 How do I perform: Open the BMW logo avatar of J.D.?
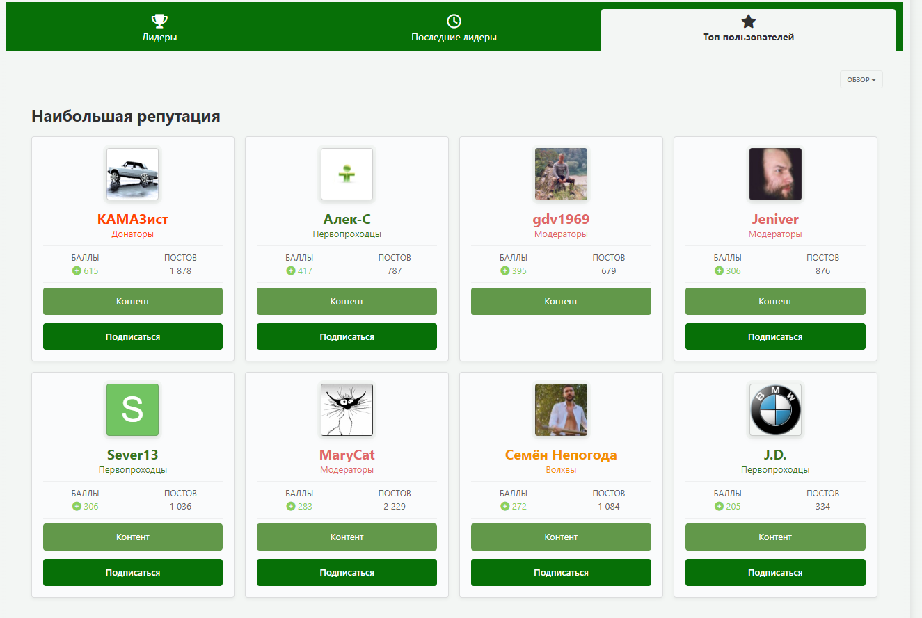(775, 409)
